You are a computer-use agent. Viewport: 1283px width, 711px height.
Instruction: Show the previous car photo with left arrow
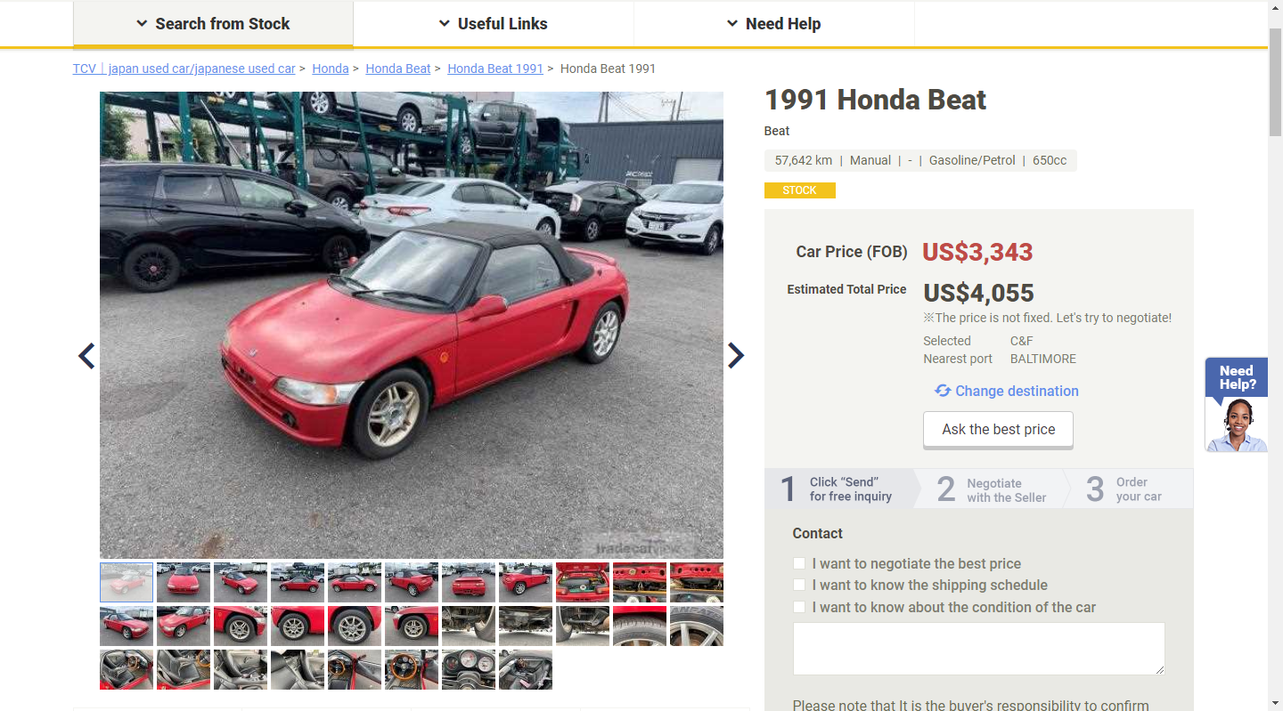tap(86, 356)
